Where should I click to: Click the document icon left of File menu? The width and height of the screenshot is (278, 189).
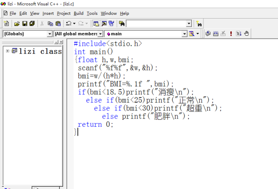tap(6, 13)
